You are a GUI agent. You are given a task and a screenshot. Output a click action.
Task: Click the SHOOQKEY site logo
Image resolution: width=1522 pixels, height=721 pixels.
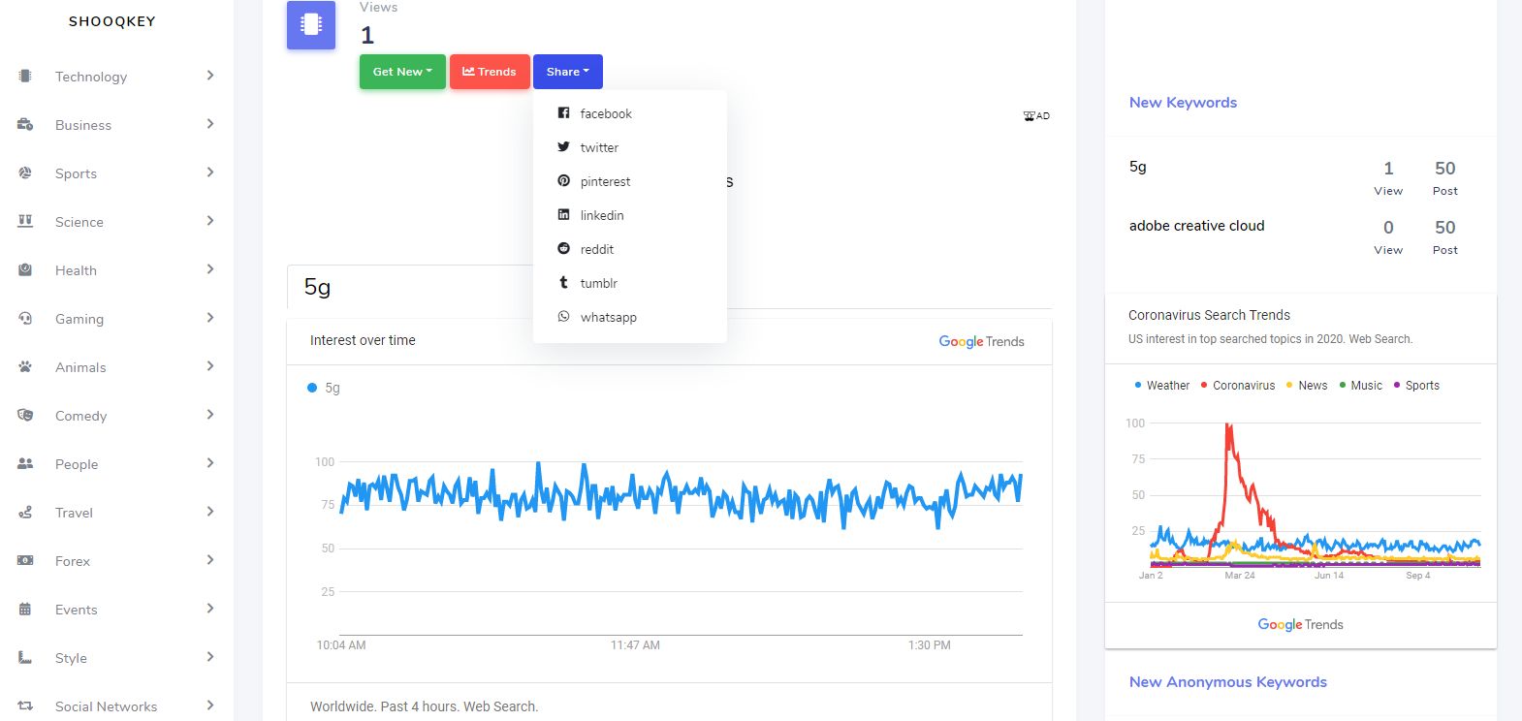112,21
